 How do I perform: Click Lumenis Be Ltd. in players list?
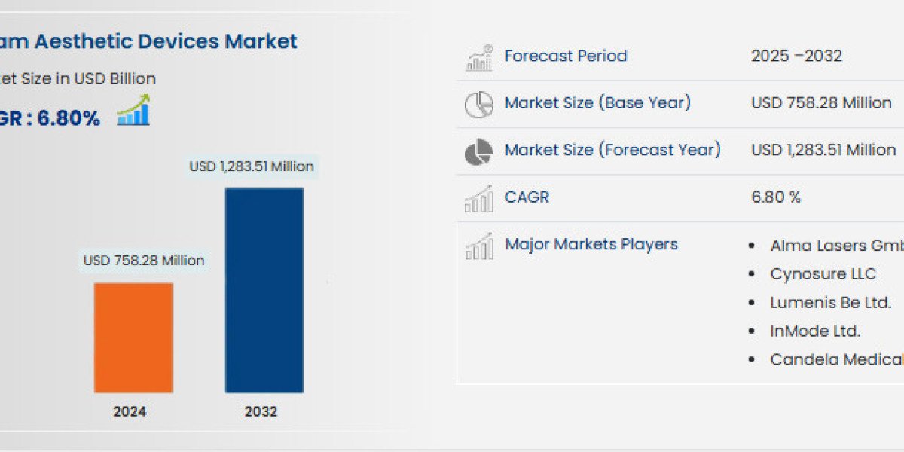[830, 303]
